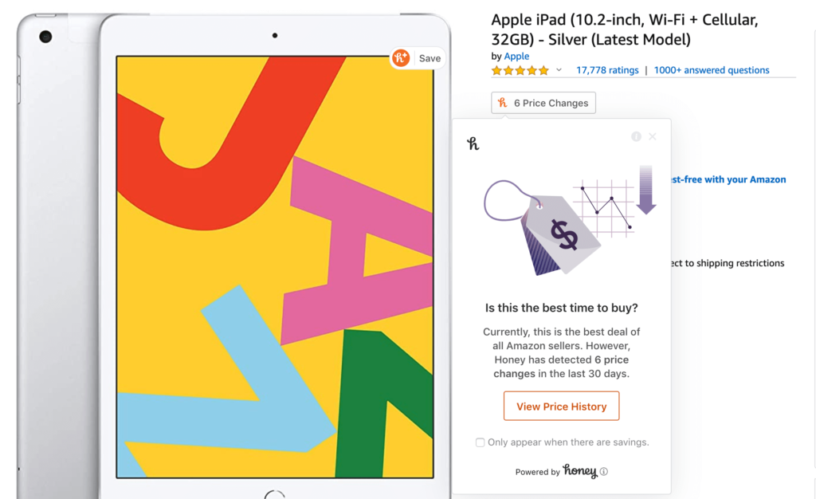This screenshot has height=499, width=816.
Task: Visit the Apple brand link
Action: 516,56
